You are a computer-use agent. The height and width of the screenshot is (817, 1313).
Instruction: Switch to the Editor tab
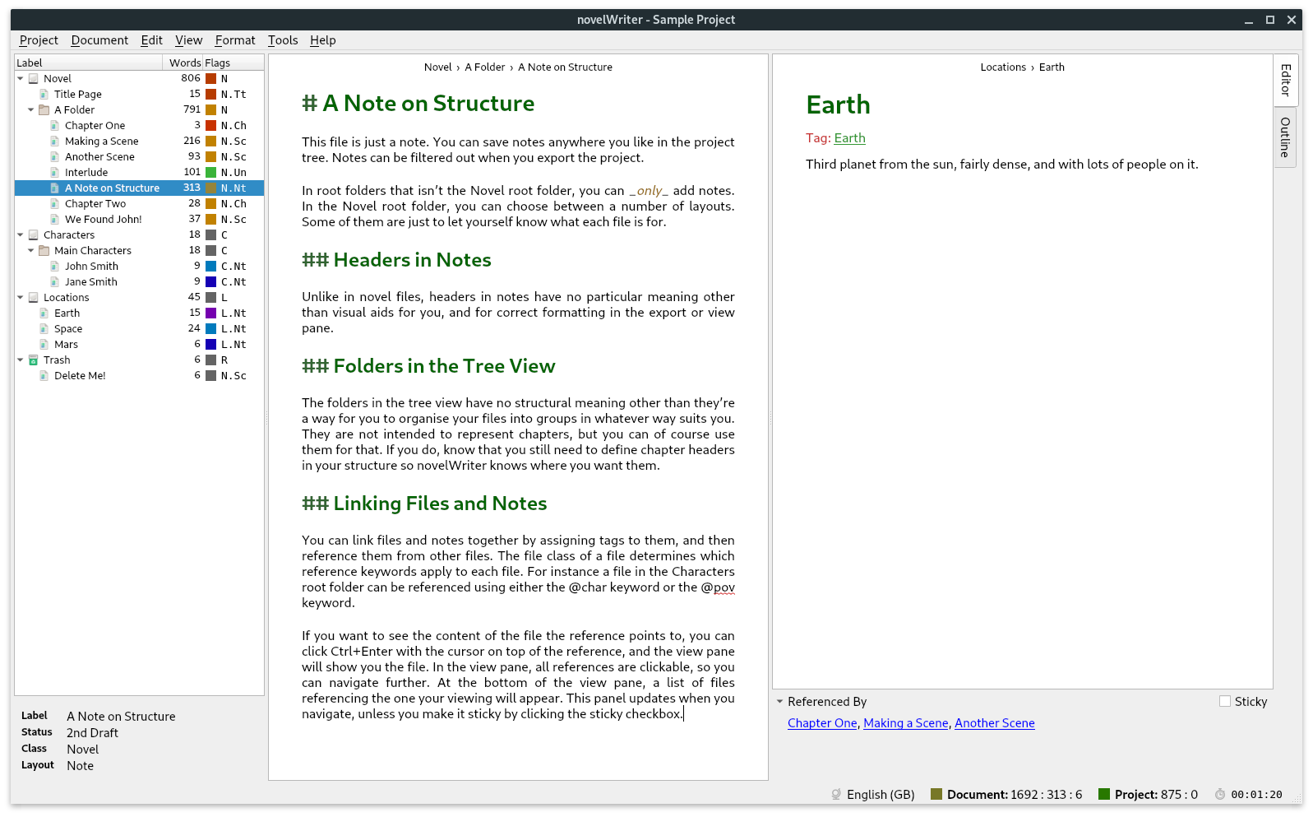pyautogui.click(x=1285, y=80)
